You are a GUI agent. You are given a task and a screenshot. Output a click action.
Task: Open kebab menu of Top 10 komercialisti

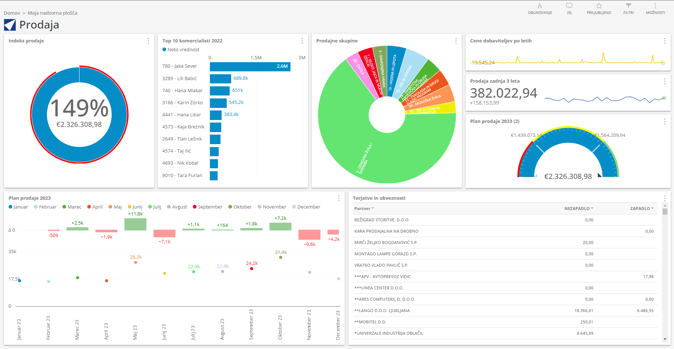pyautogui.click(x=302, y=41)
